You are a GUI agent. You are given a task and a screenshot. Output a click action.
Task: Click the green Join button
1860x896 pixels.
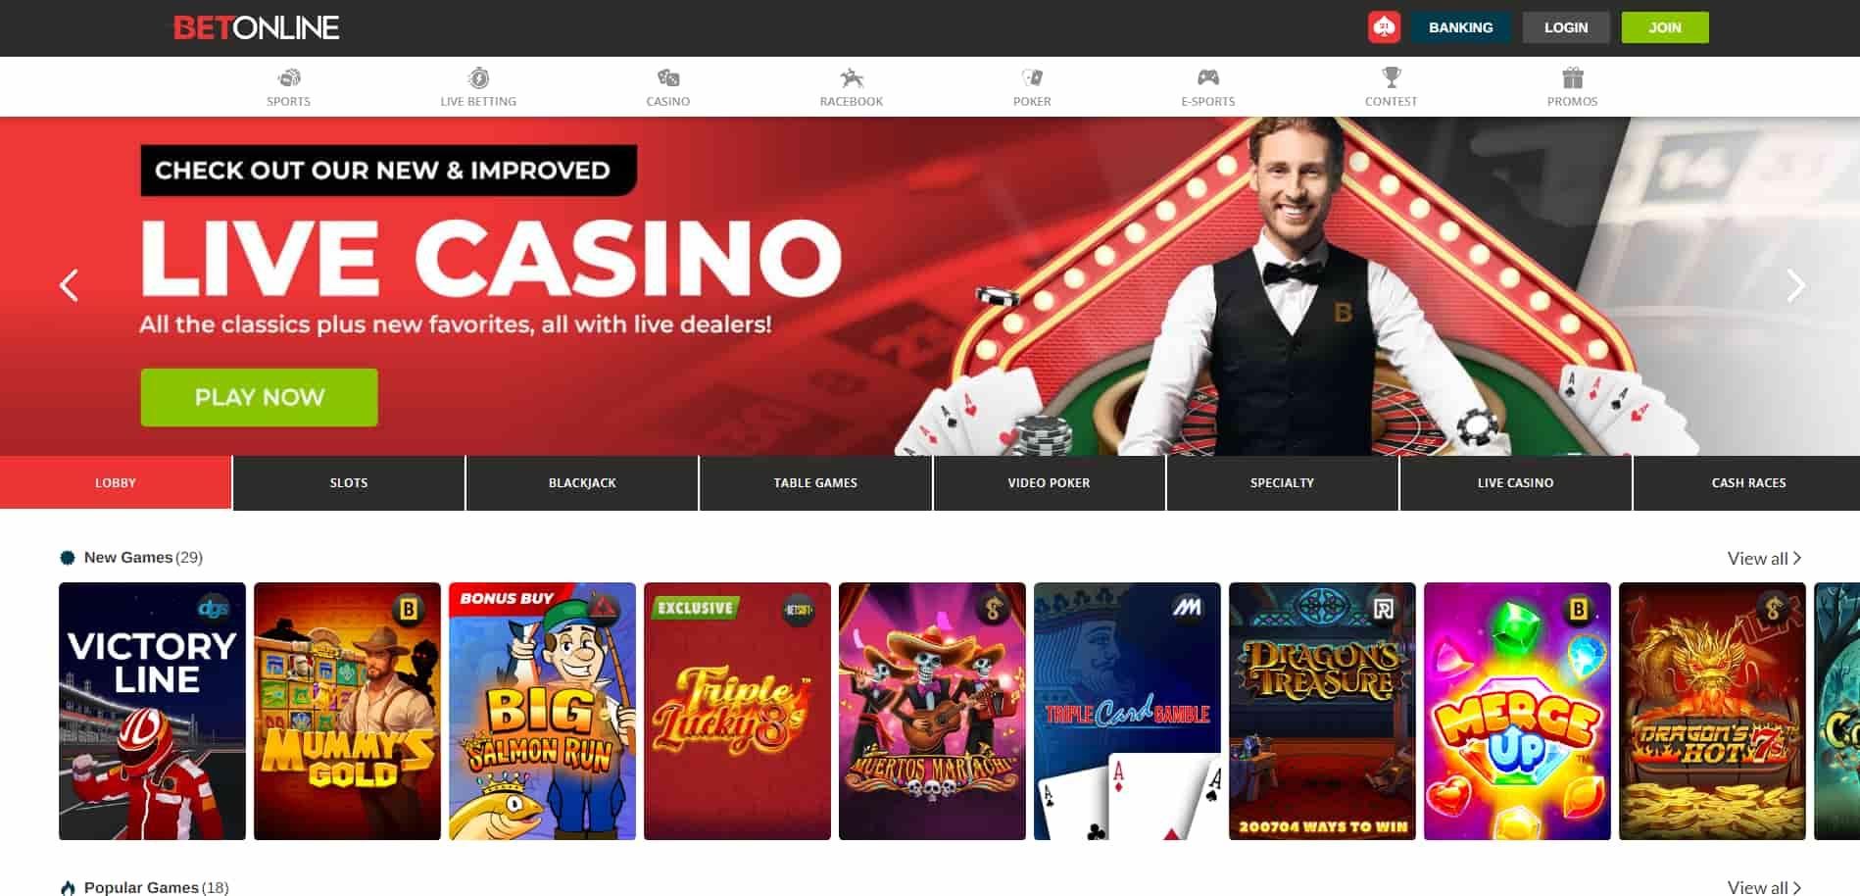point(1665,27)
